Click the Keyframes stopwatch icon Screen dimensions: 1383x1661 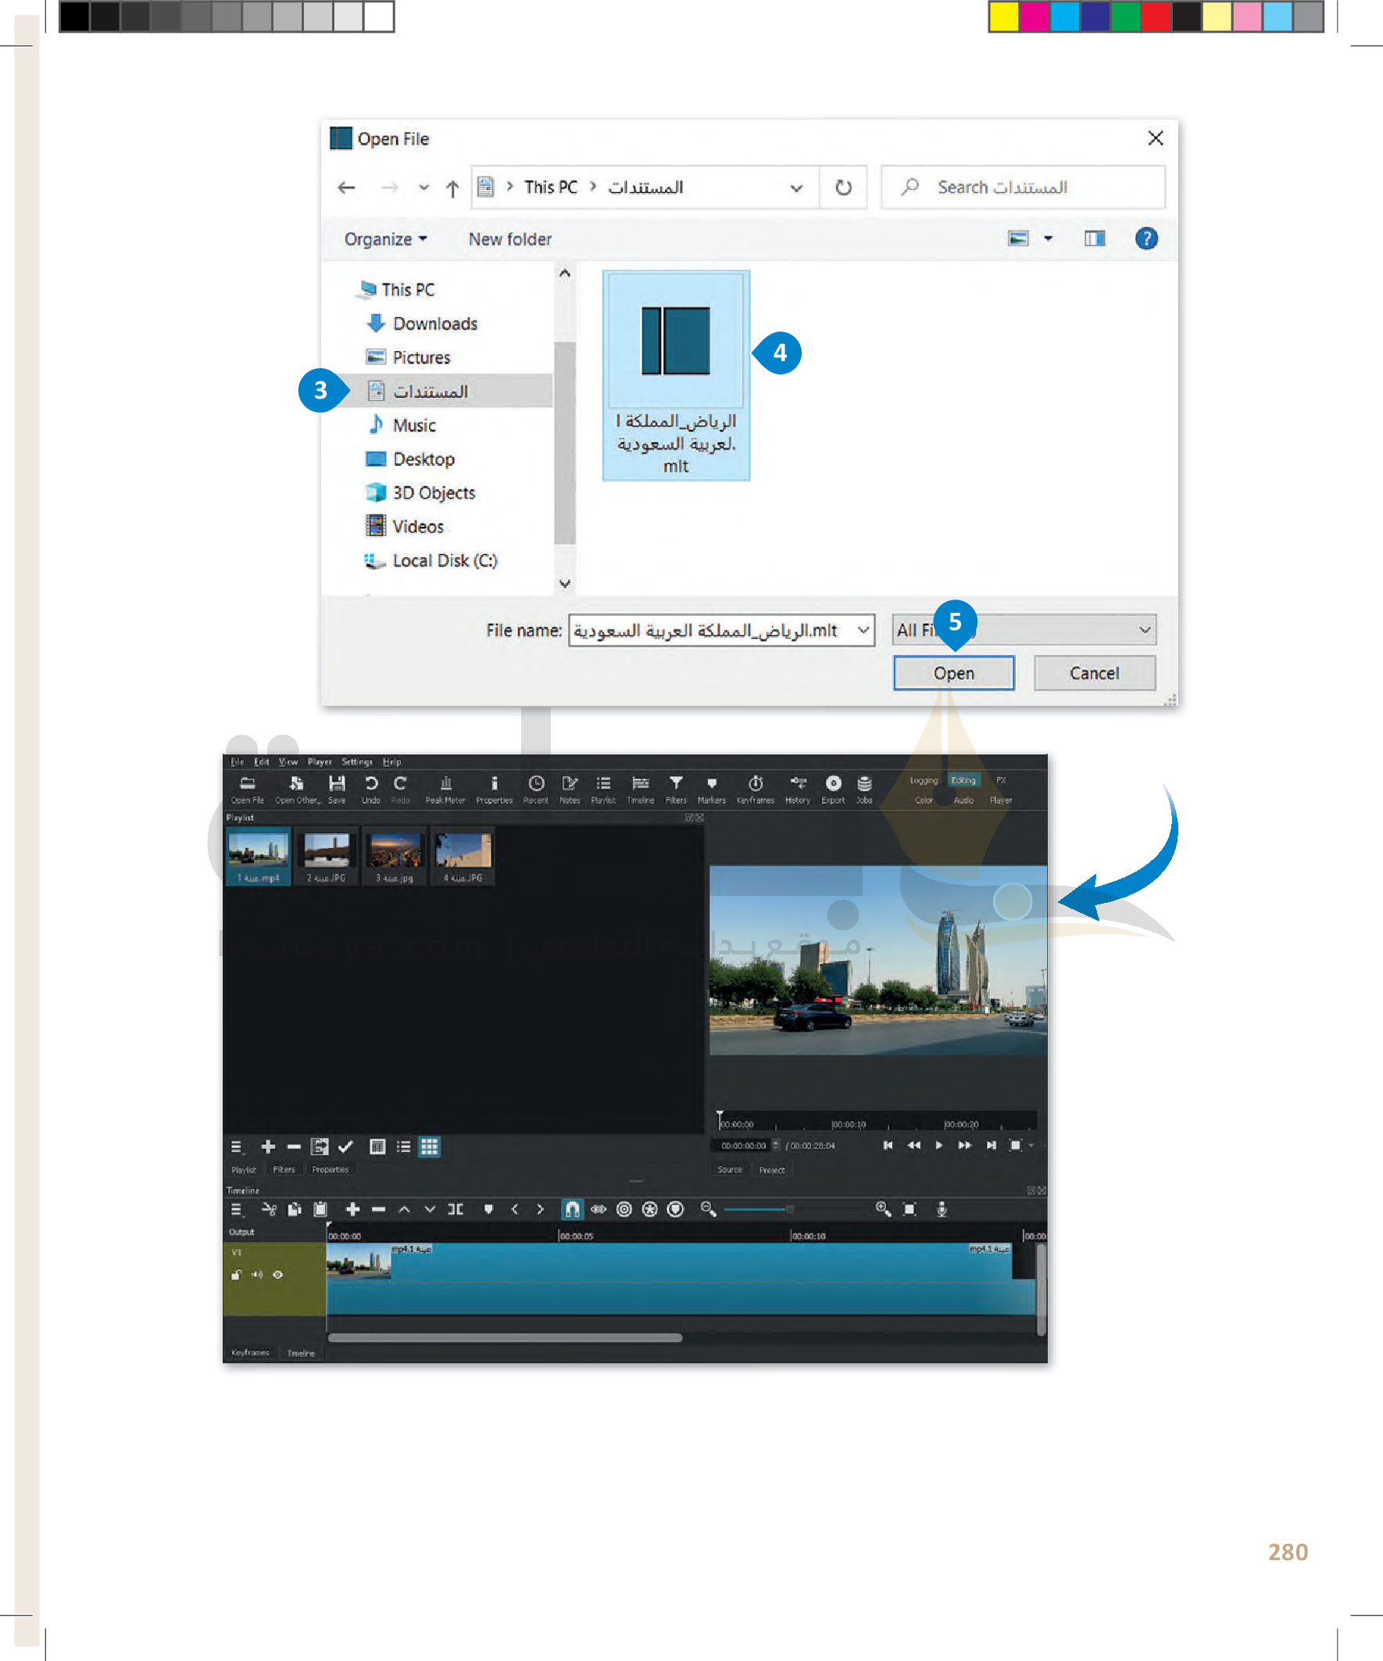coord(755,785)
